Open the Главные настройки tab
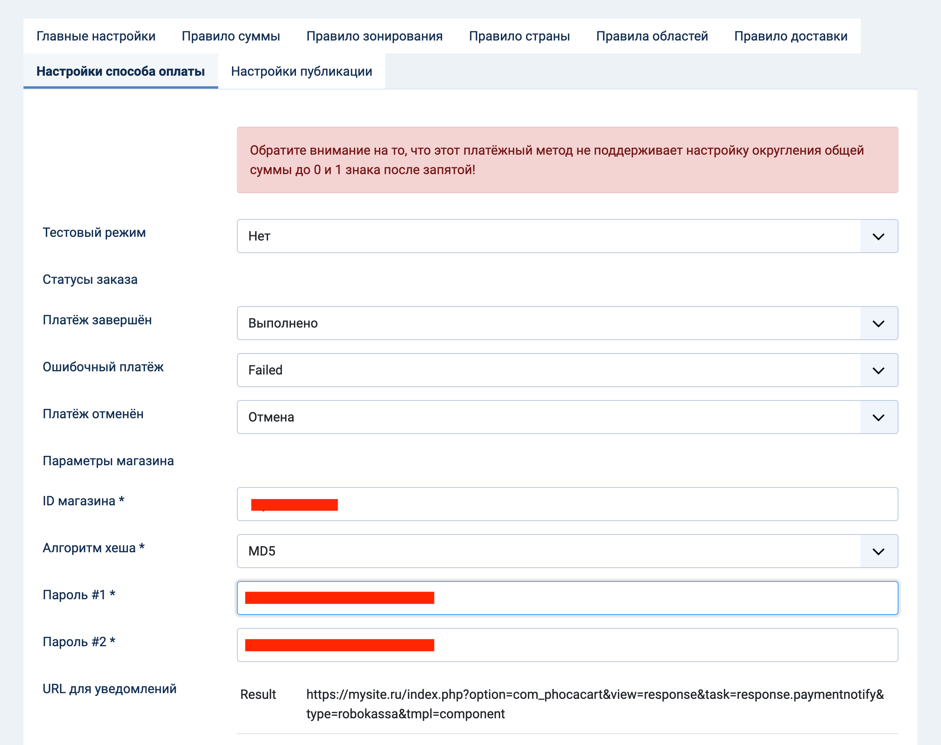 coord(96,36)
